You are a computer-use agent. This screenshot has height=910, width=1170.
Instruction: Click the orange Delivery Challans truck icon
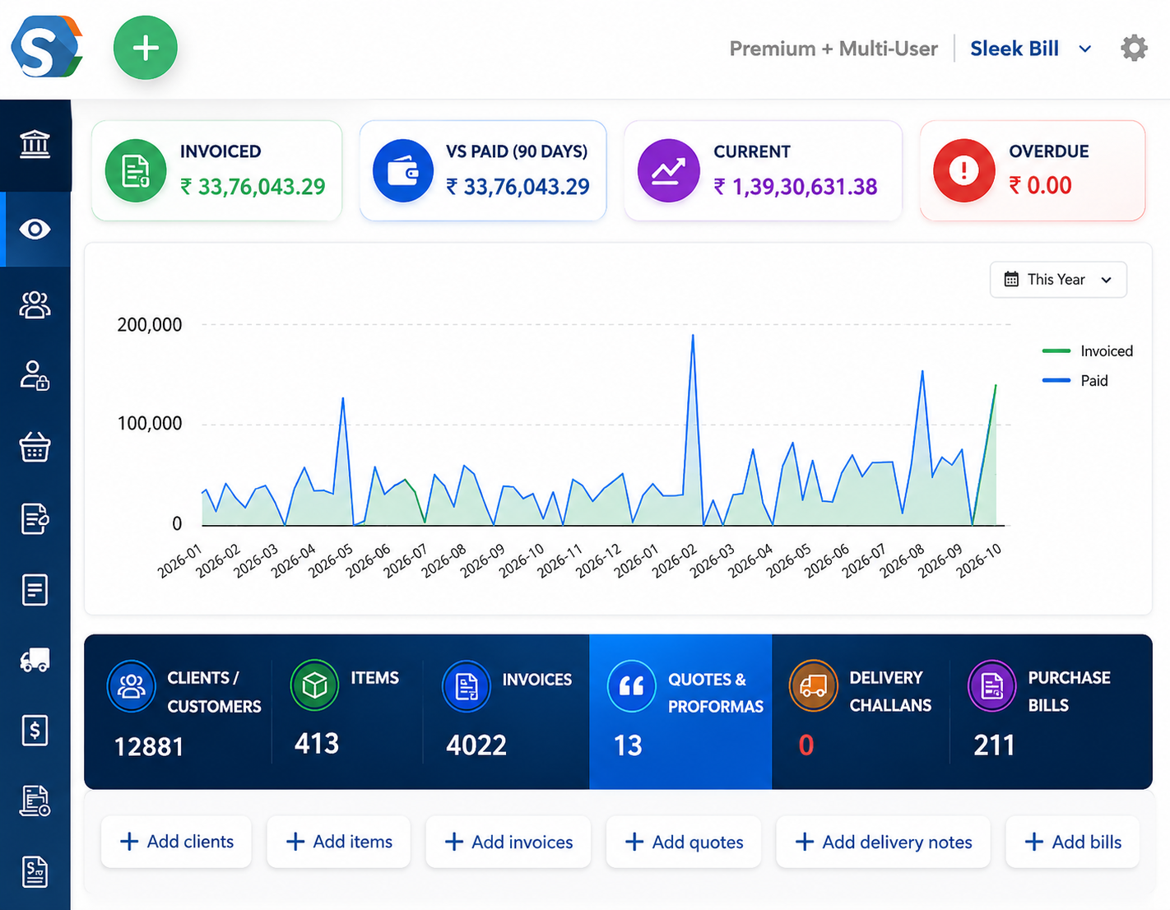[813, 685]
